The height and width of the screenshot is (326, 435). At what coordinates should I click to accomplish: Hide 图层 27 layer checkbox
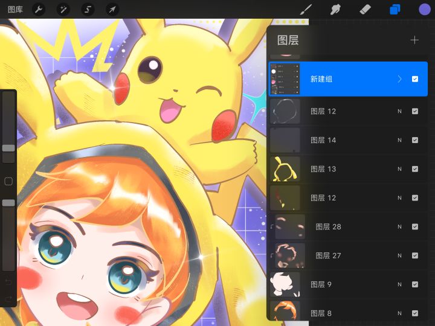click(x=414, y=255)
